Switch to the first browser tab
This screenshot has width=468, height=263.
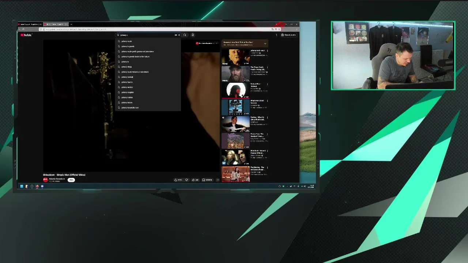[30, 24]
